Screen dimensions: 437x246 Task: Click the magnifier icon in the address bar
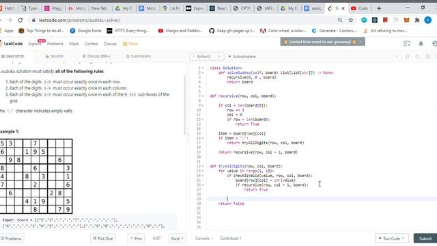coord(340,20)
